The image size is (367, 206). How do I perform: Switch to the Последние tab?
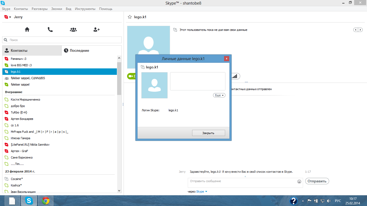point(92,50)
